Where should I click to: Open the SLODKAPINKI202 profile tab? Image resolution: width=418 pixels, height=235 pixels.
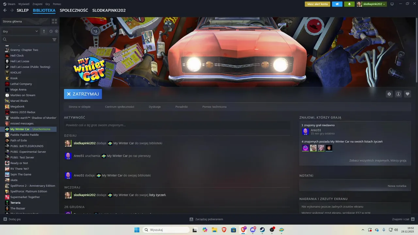(109, 10)
